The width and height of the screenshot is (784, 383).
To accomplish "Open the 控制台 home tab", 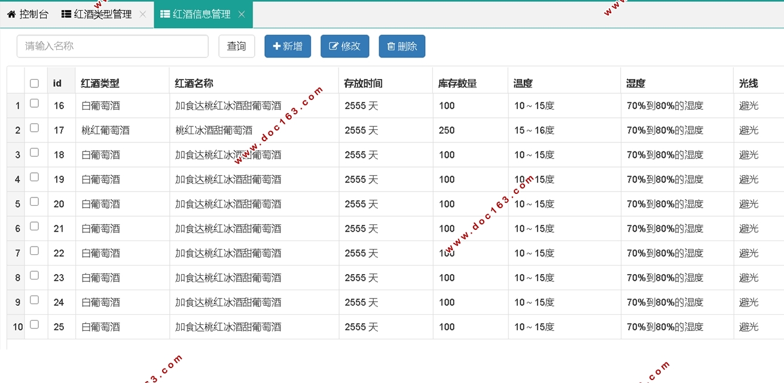I will [x=28, y=14].
